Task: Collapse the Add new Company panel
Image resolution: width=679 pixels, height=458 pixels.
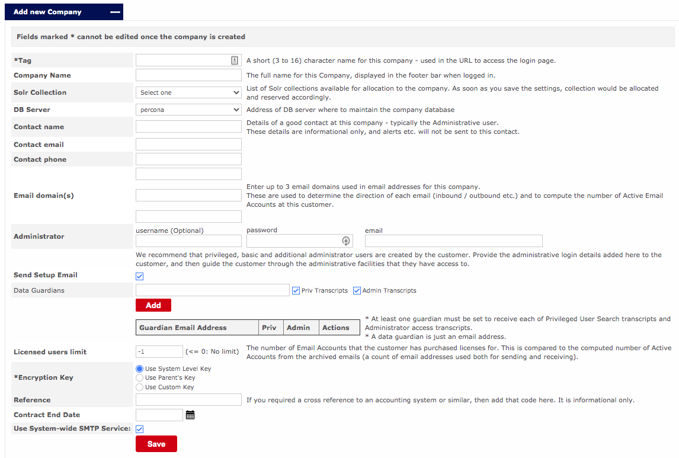Action: point(116,12)
